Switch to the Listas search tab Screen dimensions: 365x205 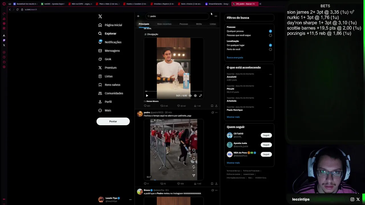pos(213,24)
